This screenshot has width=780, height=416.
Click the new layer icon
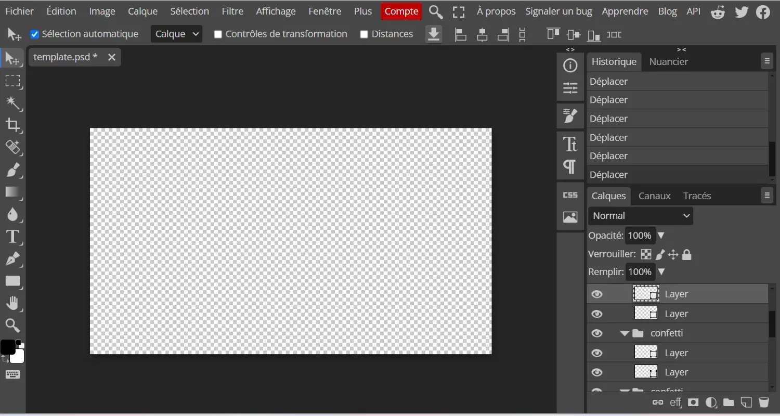(x=746, y=402)
